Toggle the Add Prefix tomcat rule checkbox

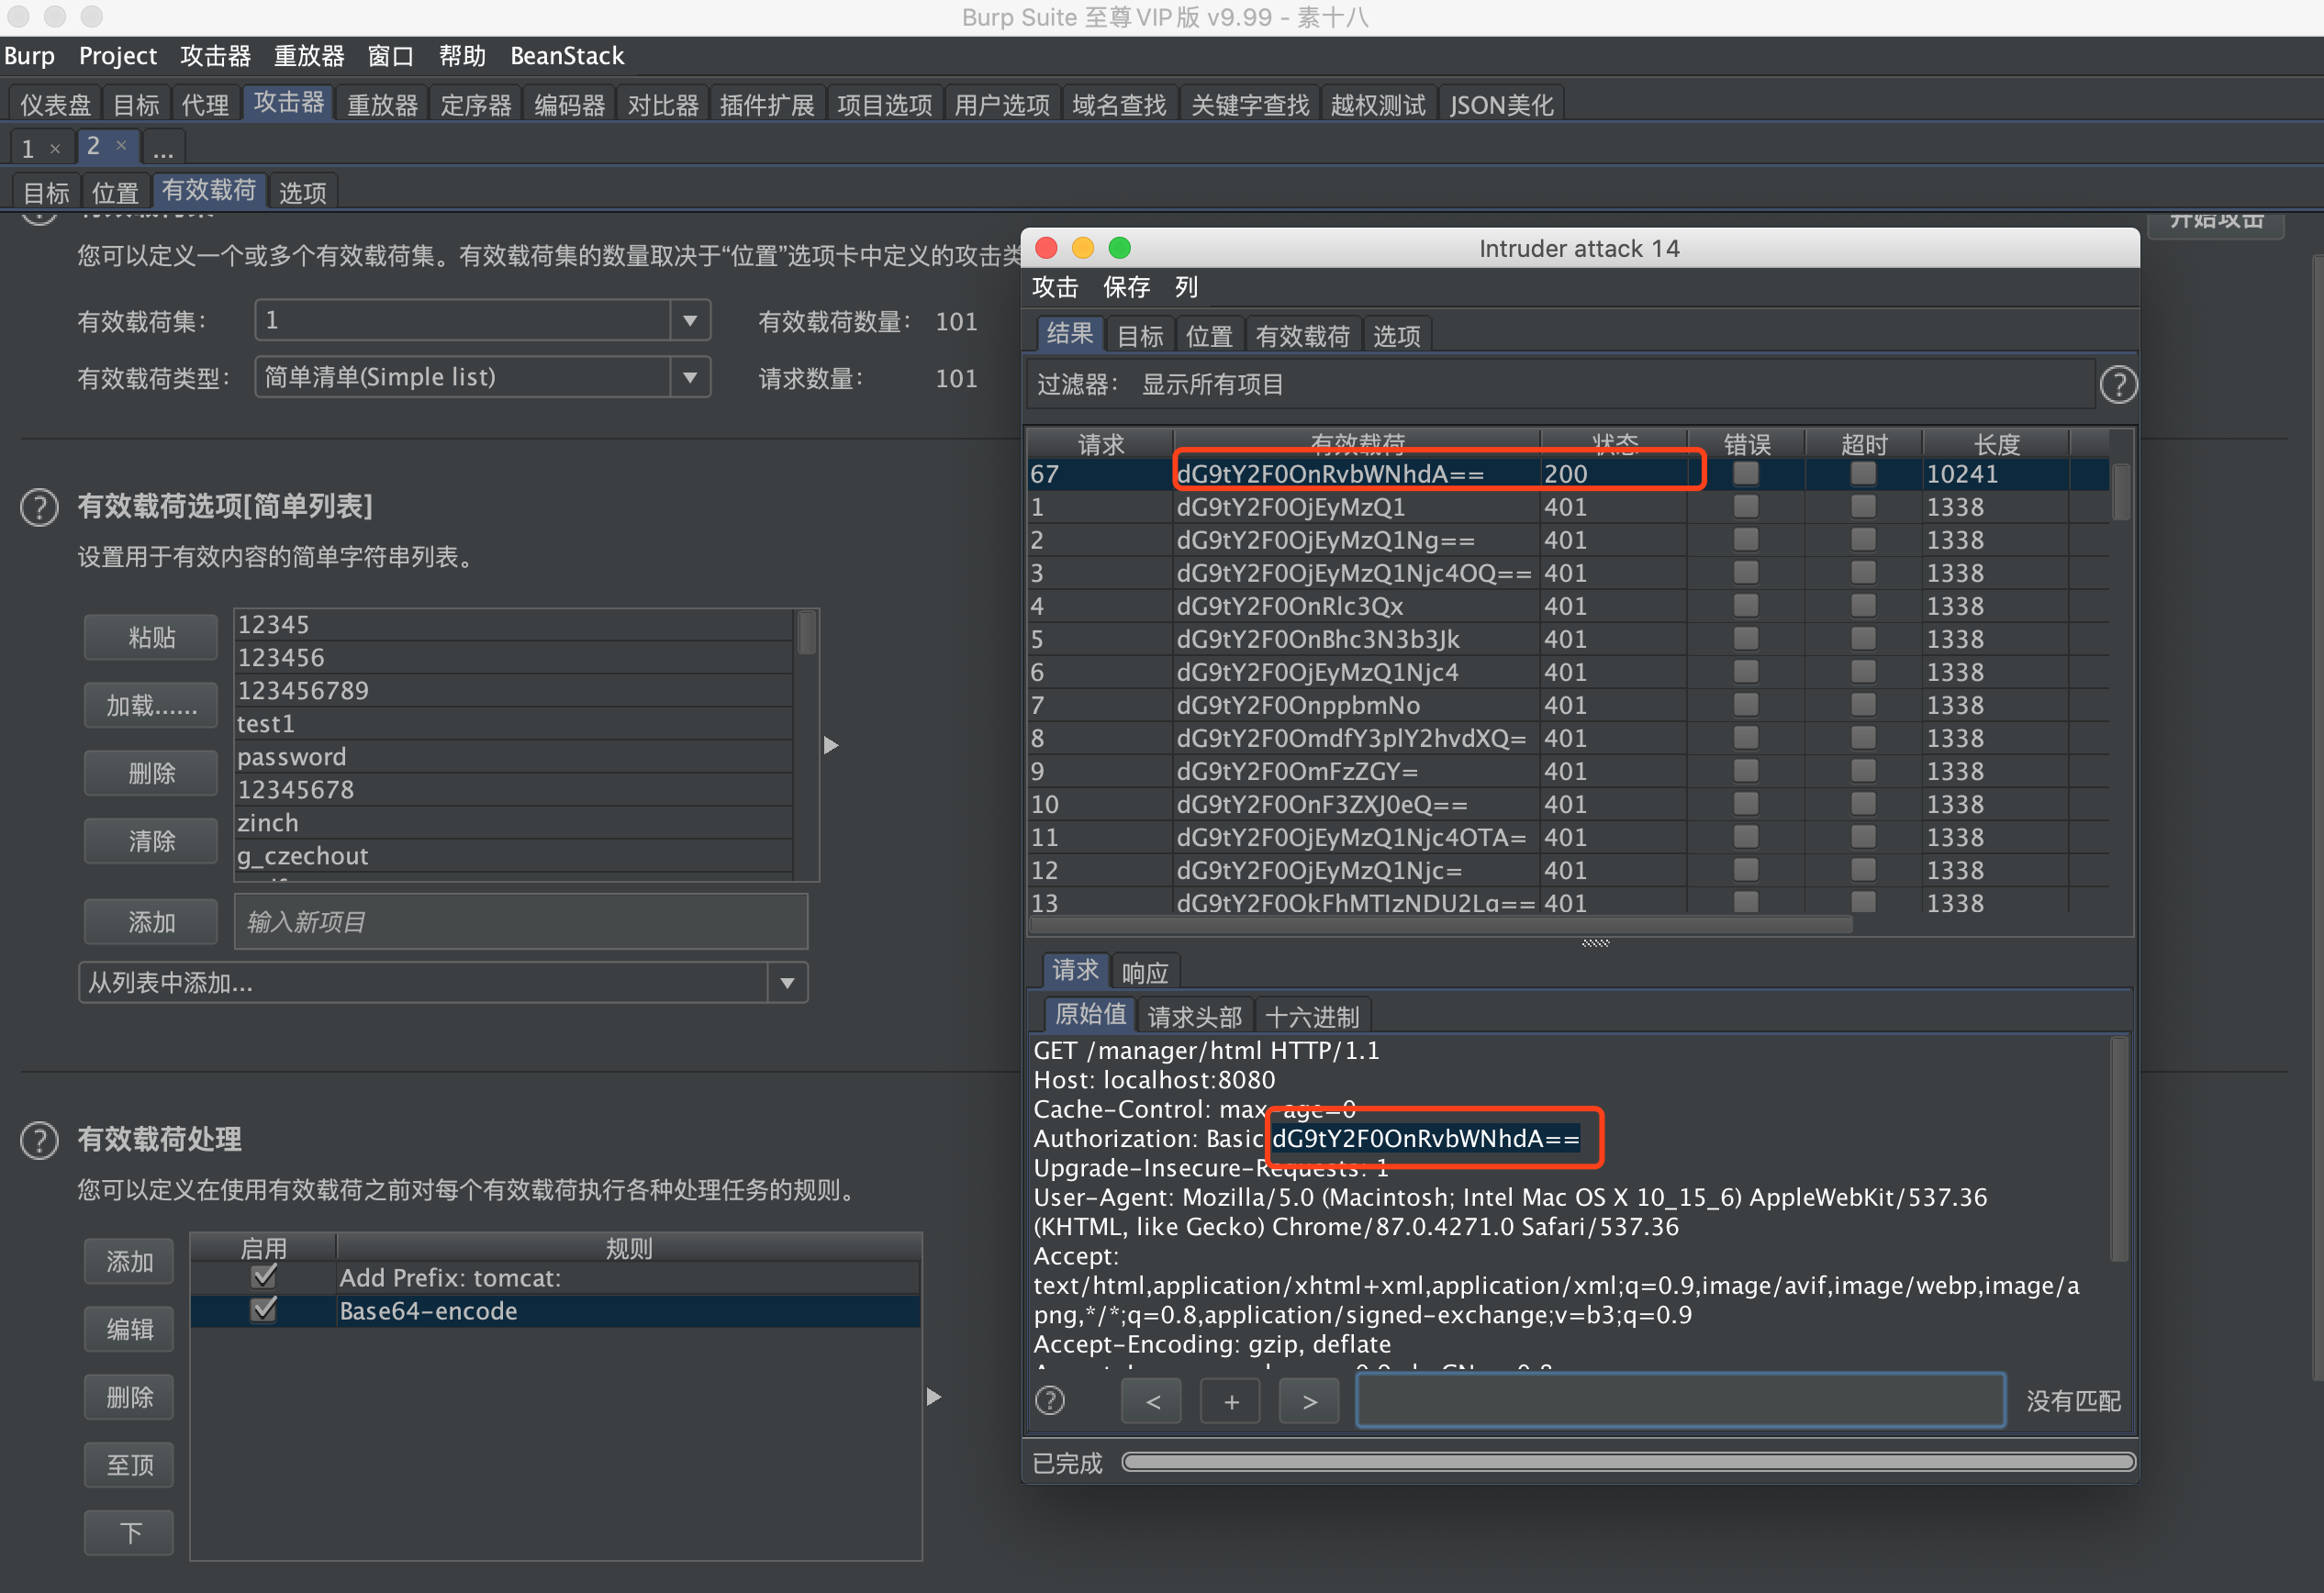tap(264, 1277)
